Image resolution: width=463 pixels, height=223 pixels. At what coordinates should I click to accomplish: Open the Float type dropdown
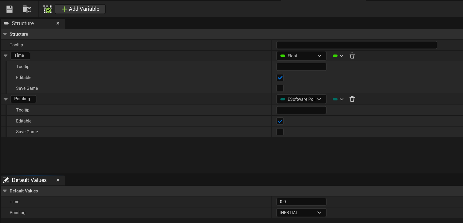click(301, 56)
